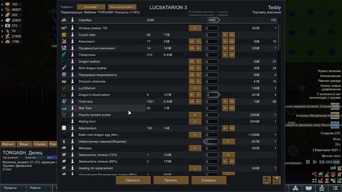The width and height of the screenshot is (342, 192).
Task: Set game to normal play speed
Action: (x=315, y=162)
